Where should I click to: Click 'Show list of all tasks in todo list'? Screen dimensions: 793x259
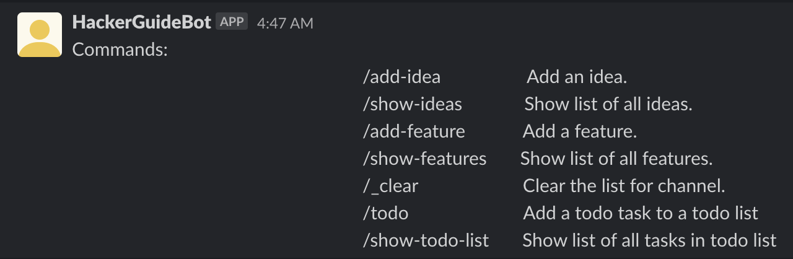click(649, 240)
